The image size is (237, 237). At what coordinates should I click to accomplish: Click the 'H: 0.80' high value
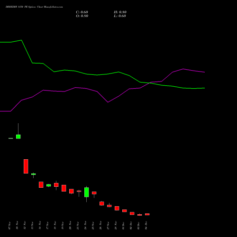120,12
